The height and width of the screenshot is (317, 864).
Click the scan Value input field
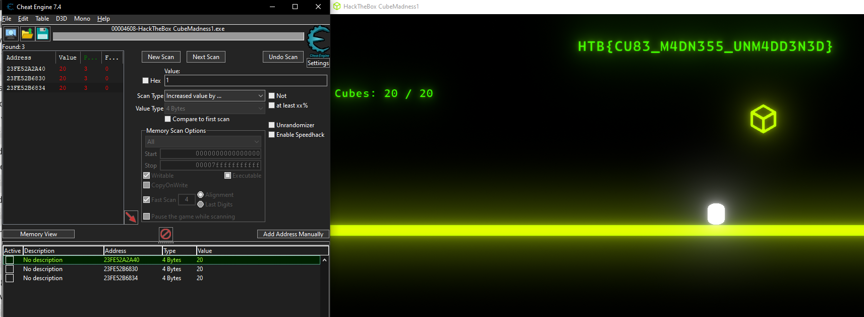(x=246, y=80)
